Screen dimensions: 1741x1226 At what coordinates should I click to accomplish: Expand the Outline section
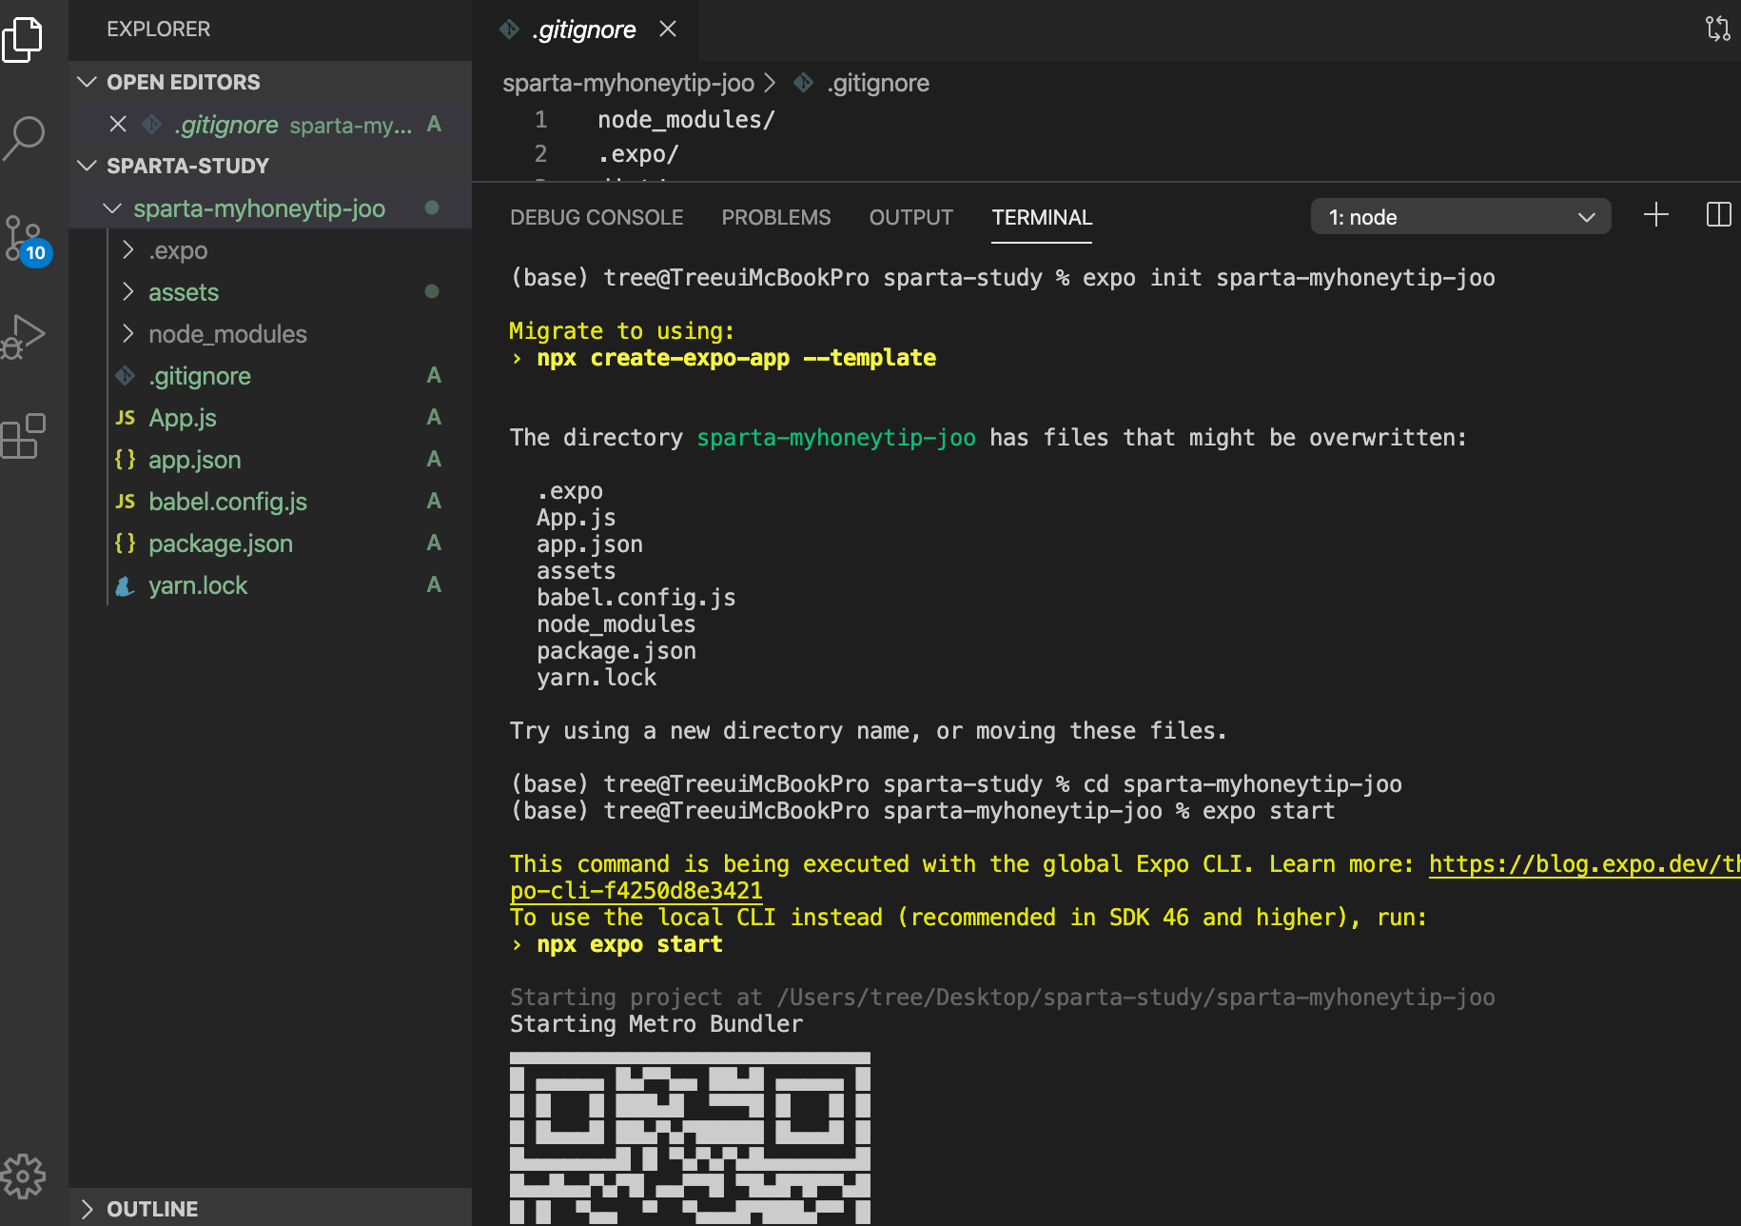click(270, 1209)
